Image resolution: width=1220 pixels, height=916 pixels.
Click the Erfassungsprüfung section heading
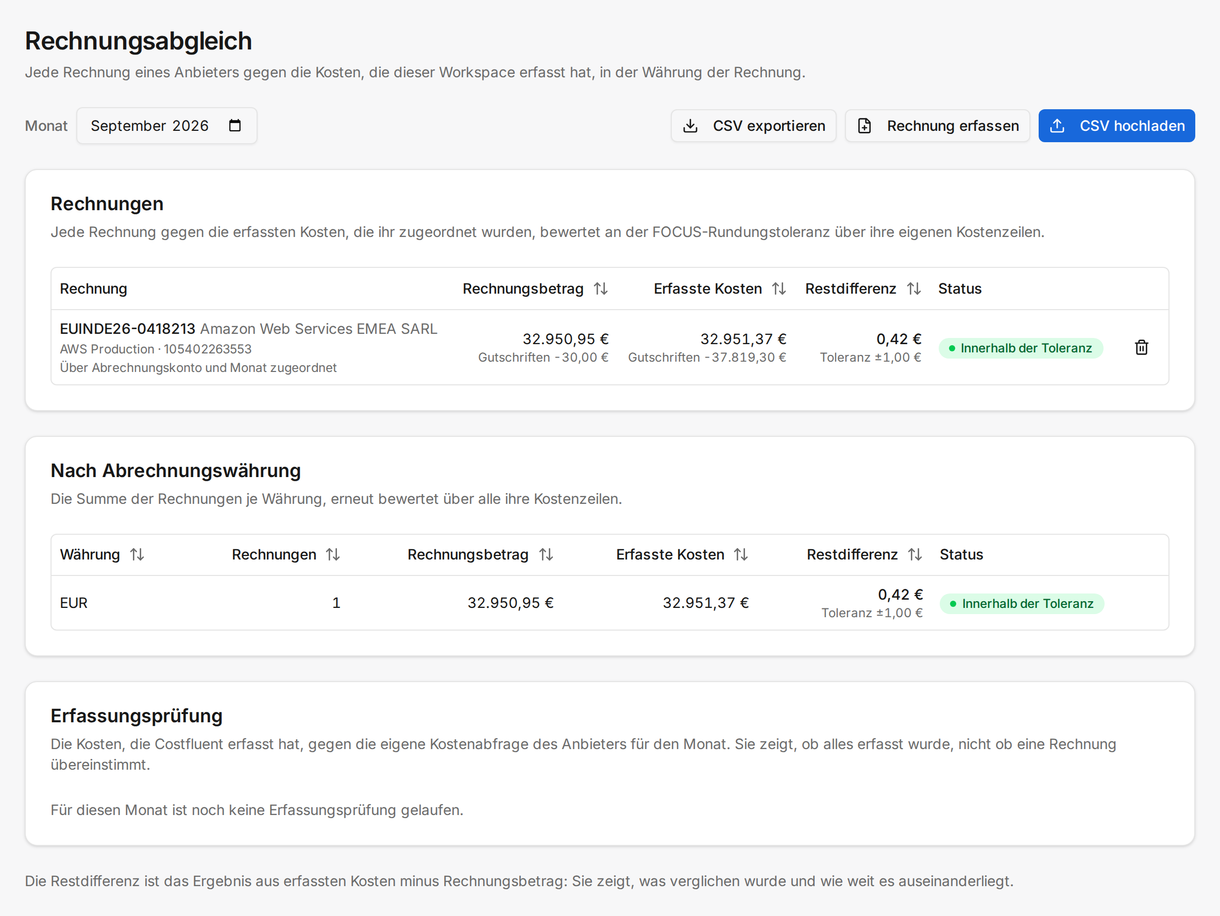click(x=137, y=716)
